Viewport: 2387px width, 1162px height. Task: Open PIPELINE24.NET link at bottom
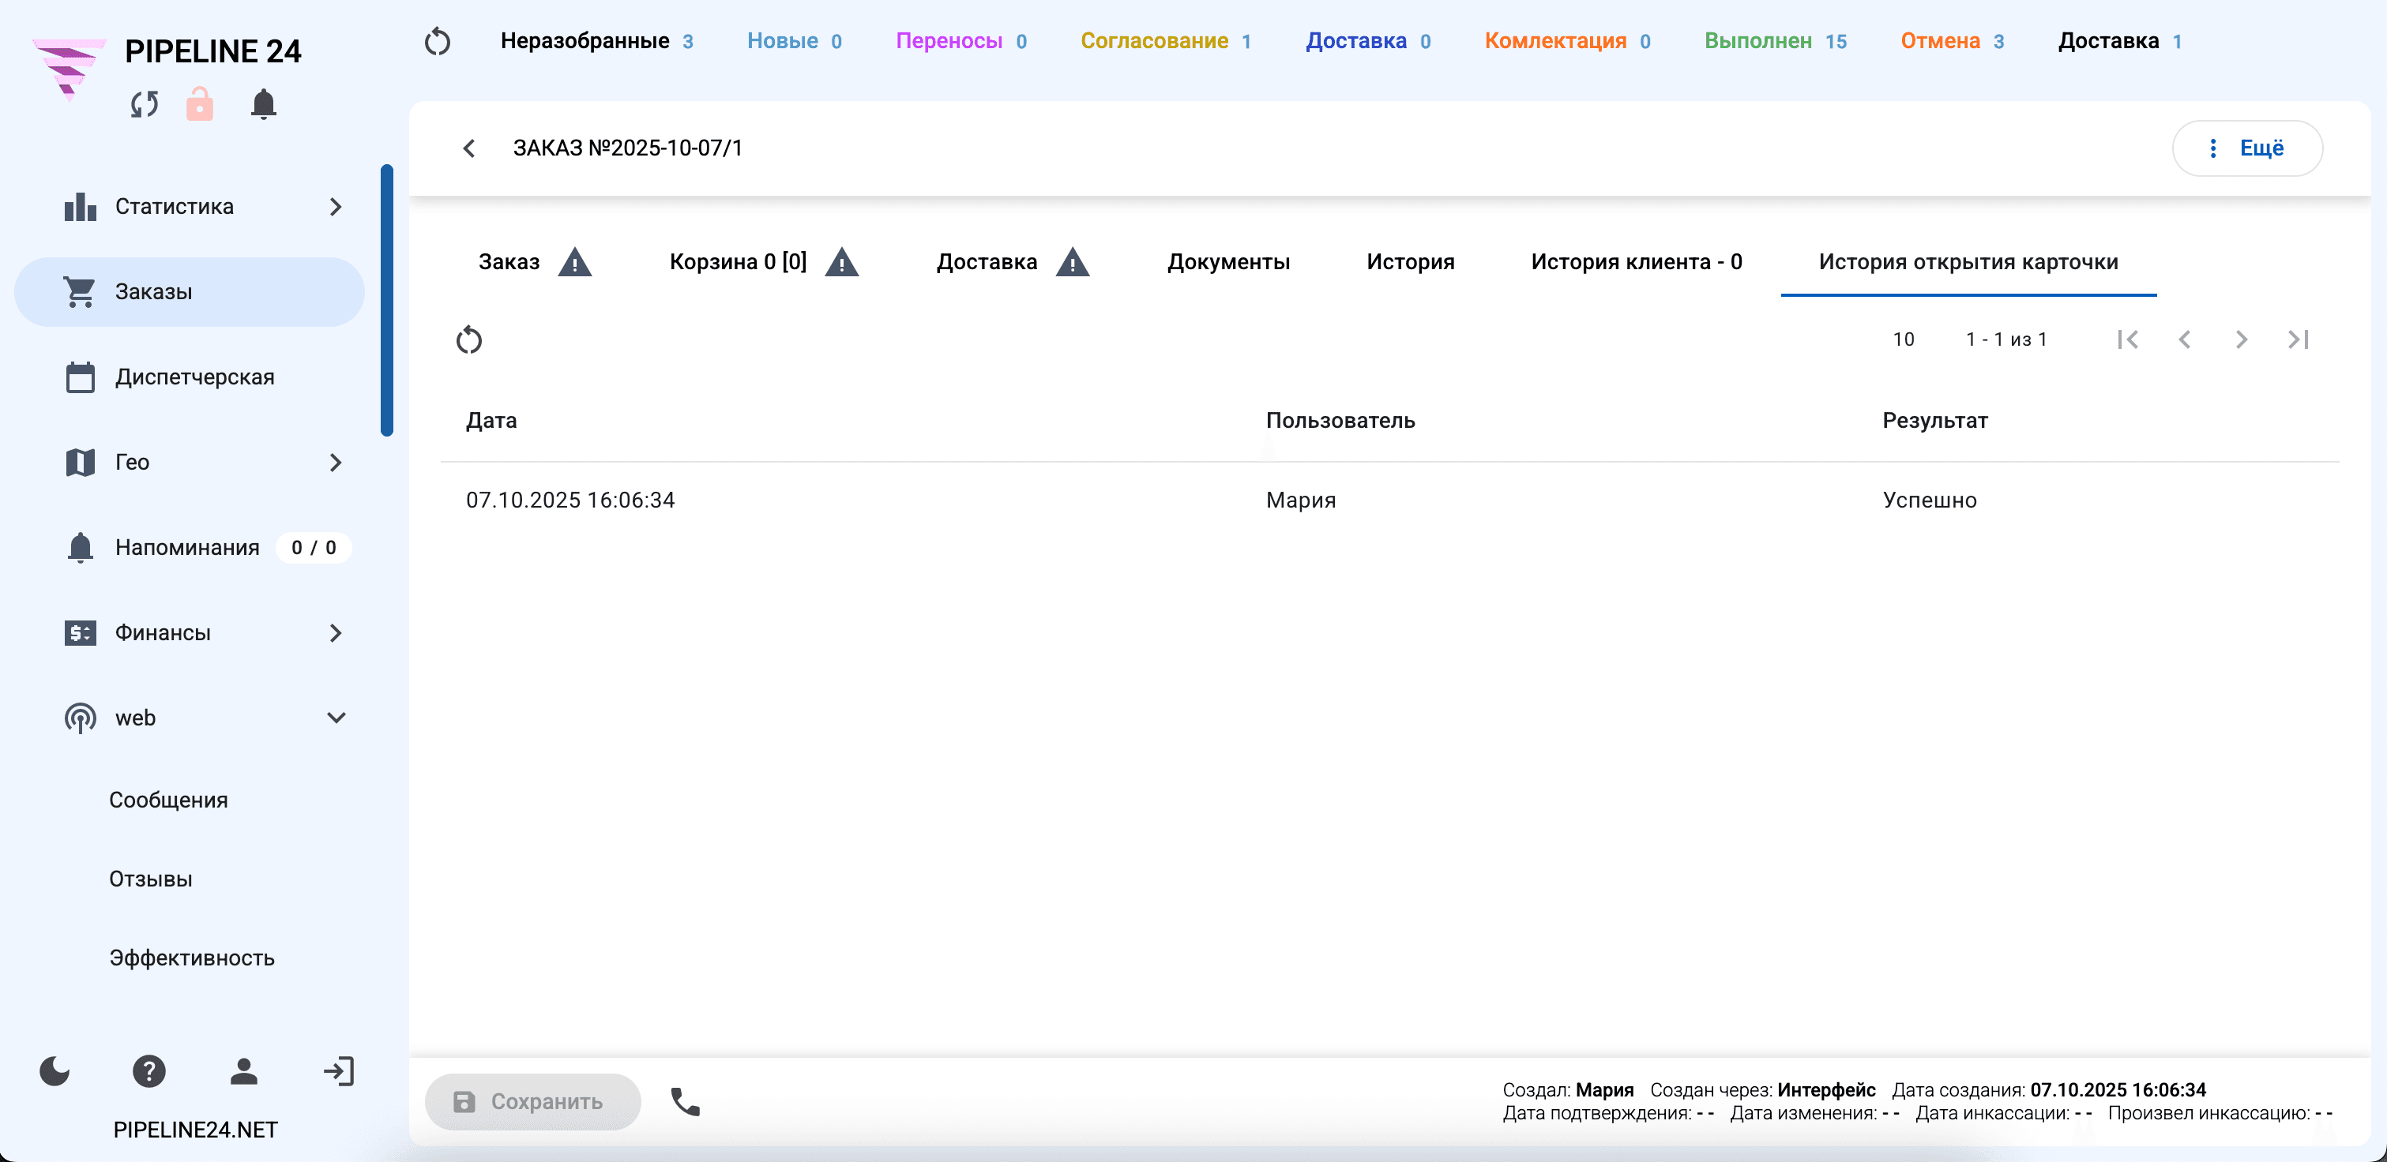(x=196, y=1130)
